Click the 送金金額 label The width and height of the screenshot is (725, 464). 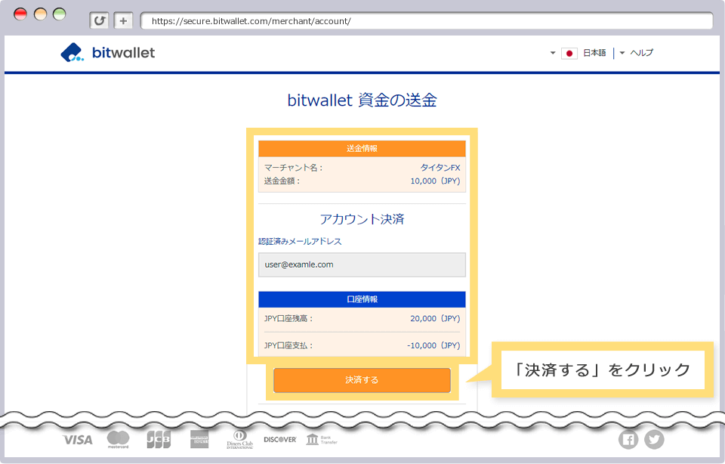pyautogui.click(x=282, y=181)
